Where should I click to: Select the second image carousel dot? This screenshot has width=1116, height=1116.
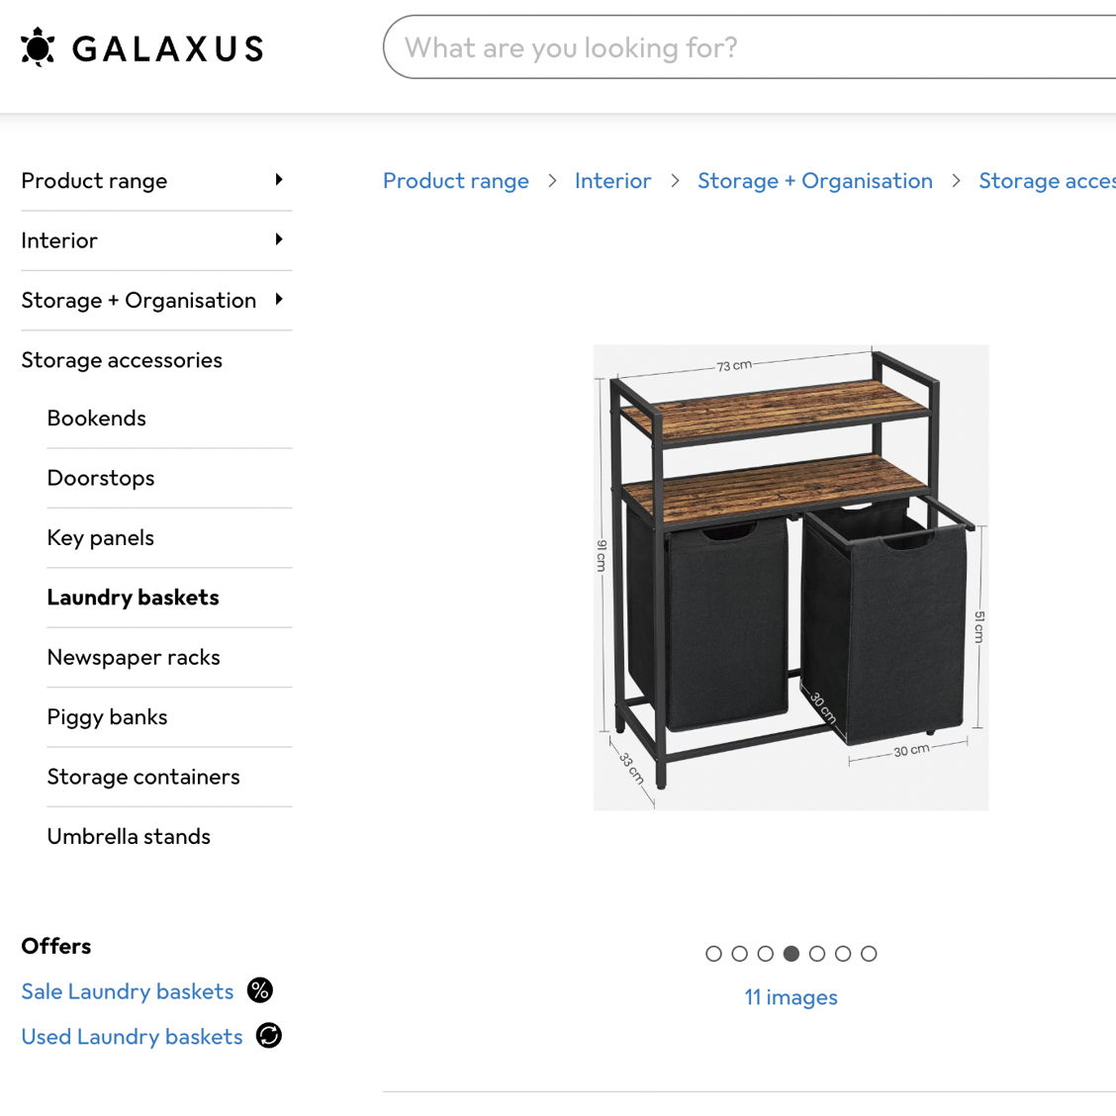(739, 954)
